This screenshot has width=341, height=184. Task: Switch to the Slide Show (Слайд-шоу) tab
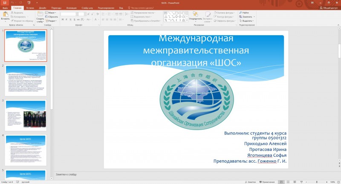[x=87, y=8]
